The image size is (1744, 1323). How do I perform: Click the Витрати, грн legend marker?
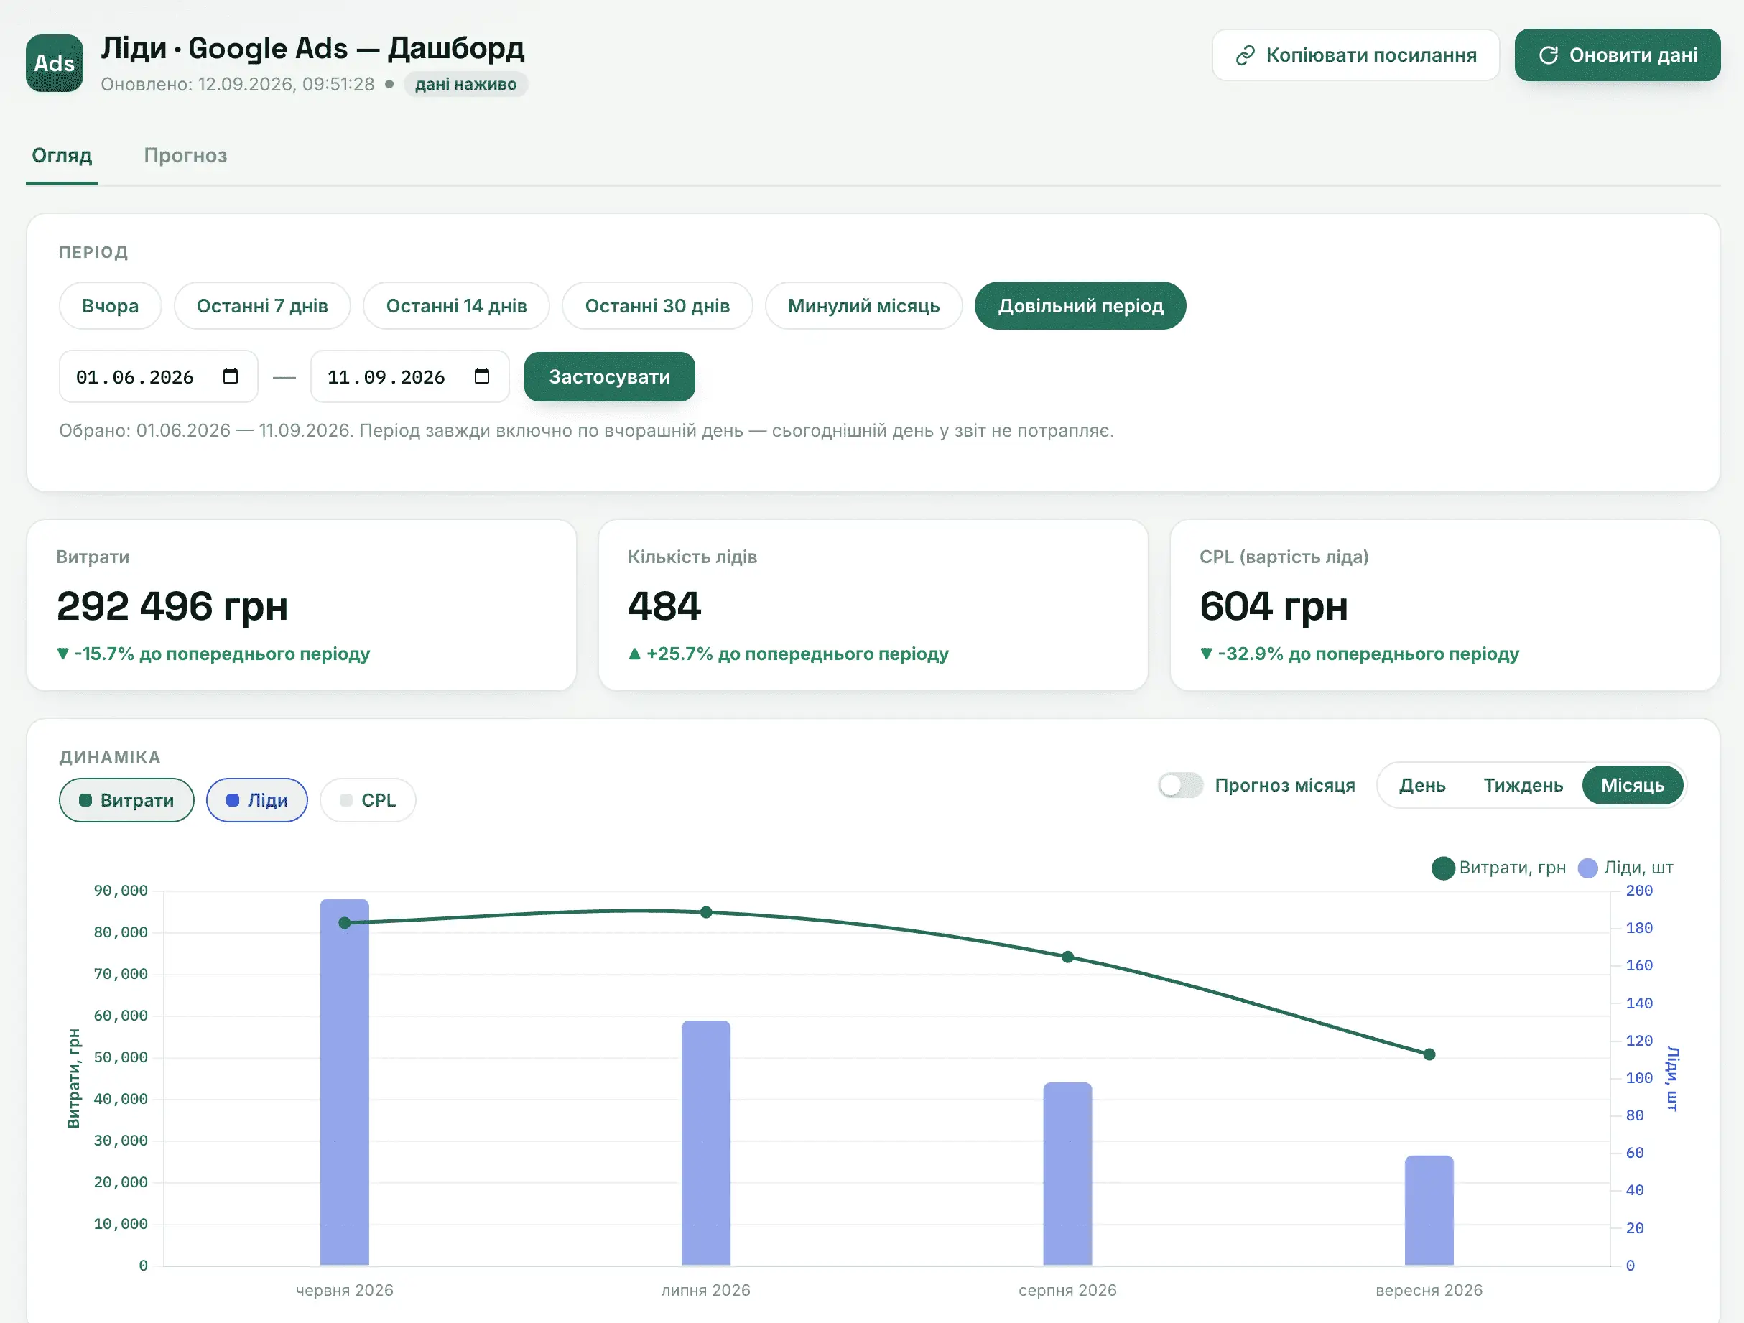pyautogui.click(x=1443, y=868)
